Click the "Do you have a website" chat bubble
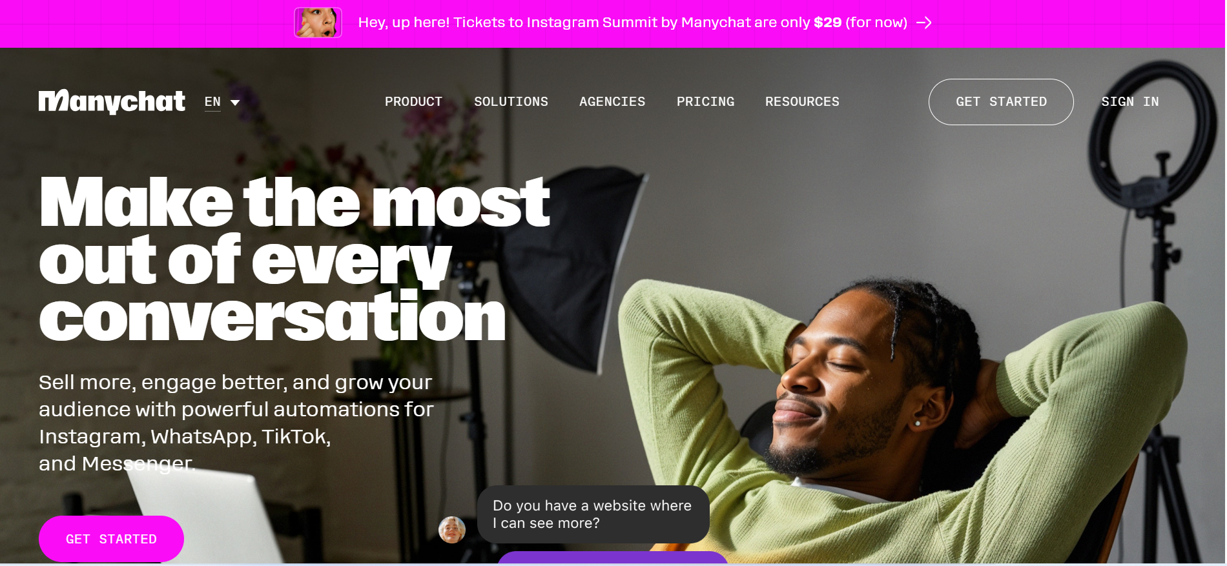 tap(593, 514)
